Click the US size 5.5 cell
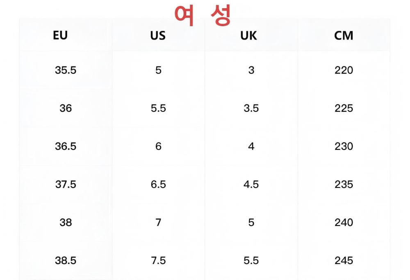Image resolution: width=410 pixels, height=280 pixels. pos(158,108)
